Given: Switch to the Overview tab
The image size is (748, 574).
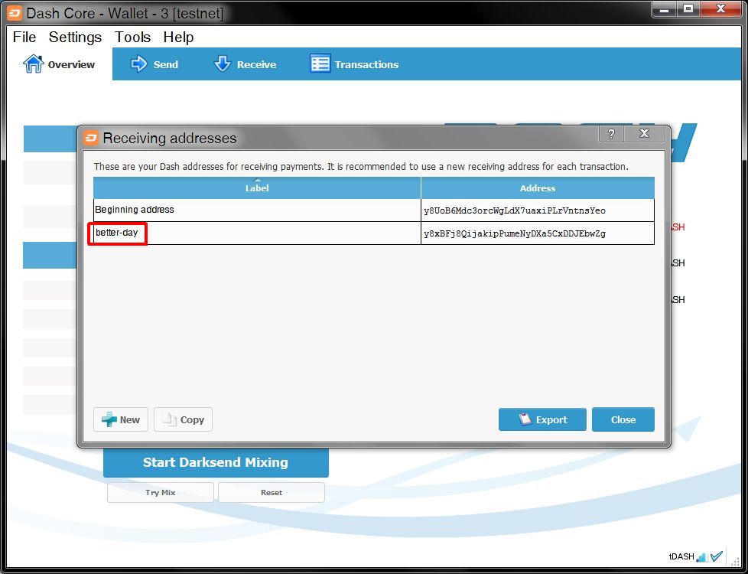Looking at the screenshot, I should (59, 64).
